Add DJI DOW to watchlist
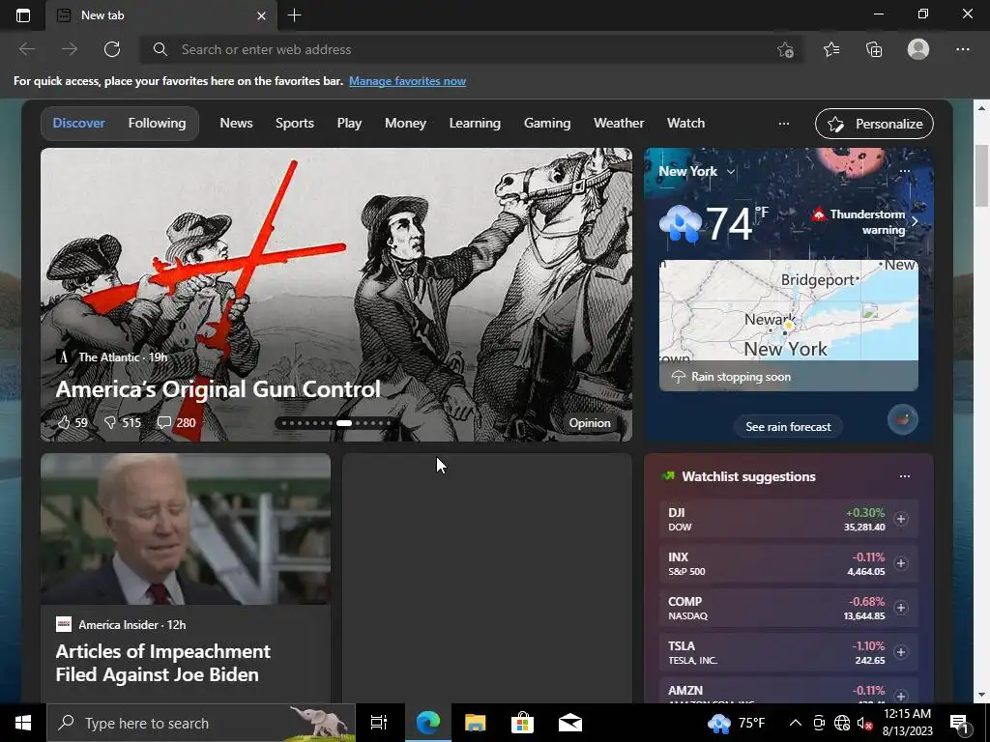Viewport: 990px width, 742px height. point(901,519)
